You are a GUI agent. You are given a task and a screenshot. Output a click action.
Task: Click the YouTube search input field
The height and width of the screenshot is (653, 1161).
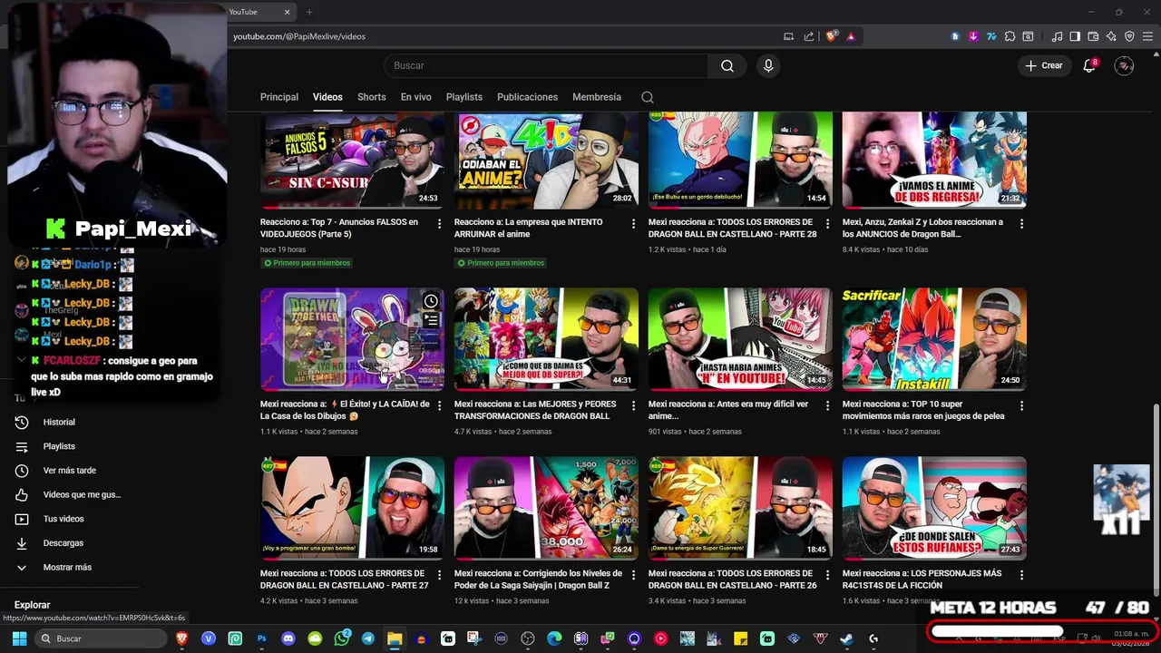546,65
